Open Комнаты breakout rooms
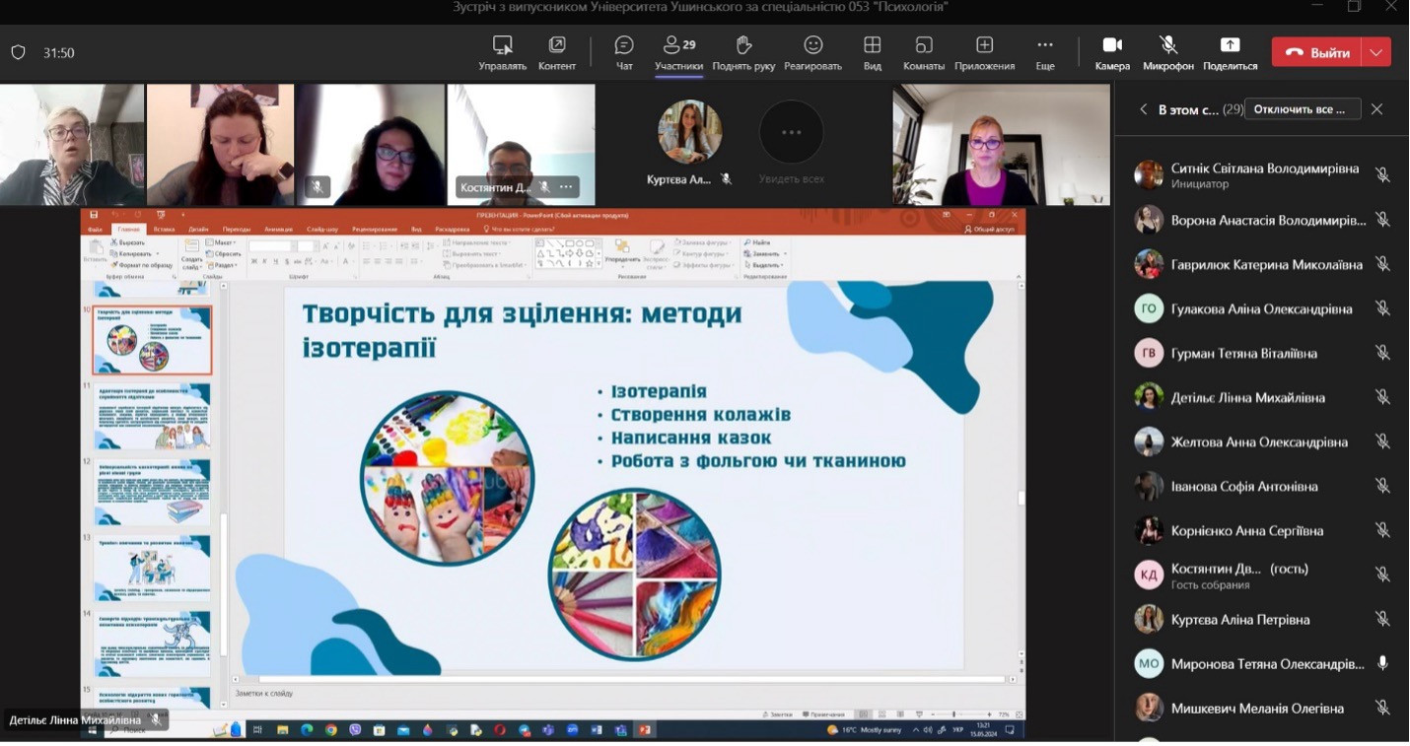The width and height of the screenshot is (1410, 746). [x=924, y=53]
